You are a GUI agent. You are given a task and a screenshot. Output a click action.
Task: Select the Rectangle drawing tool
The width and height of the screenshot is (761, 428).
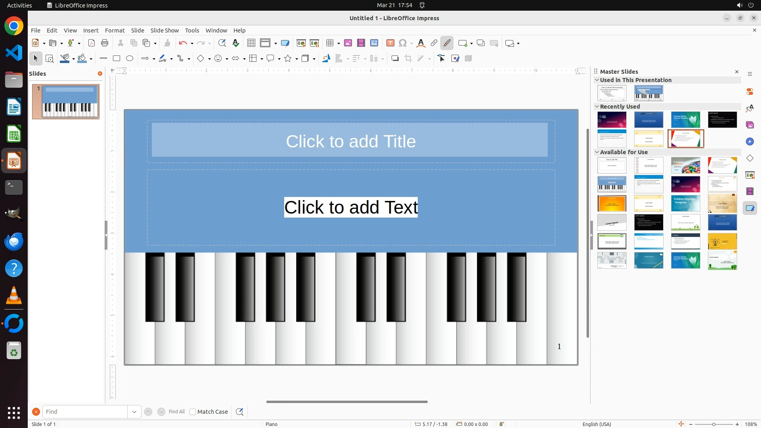pos(117,59)
